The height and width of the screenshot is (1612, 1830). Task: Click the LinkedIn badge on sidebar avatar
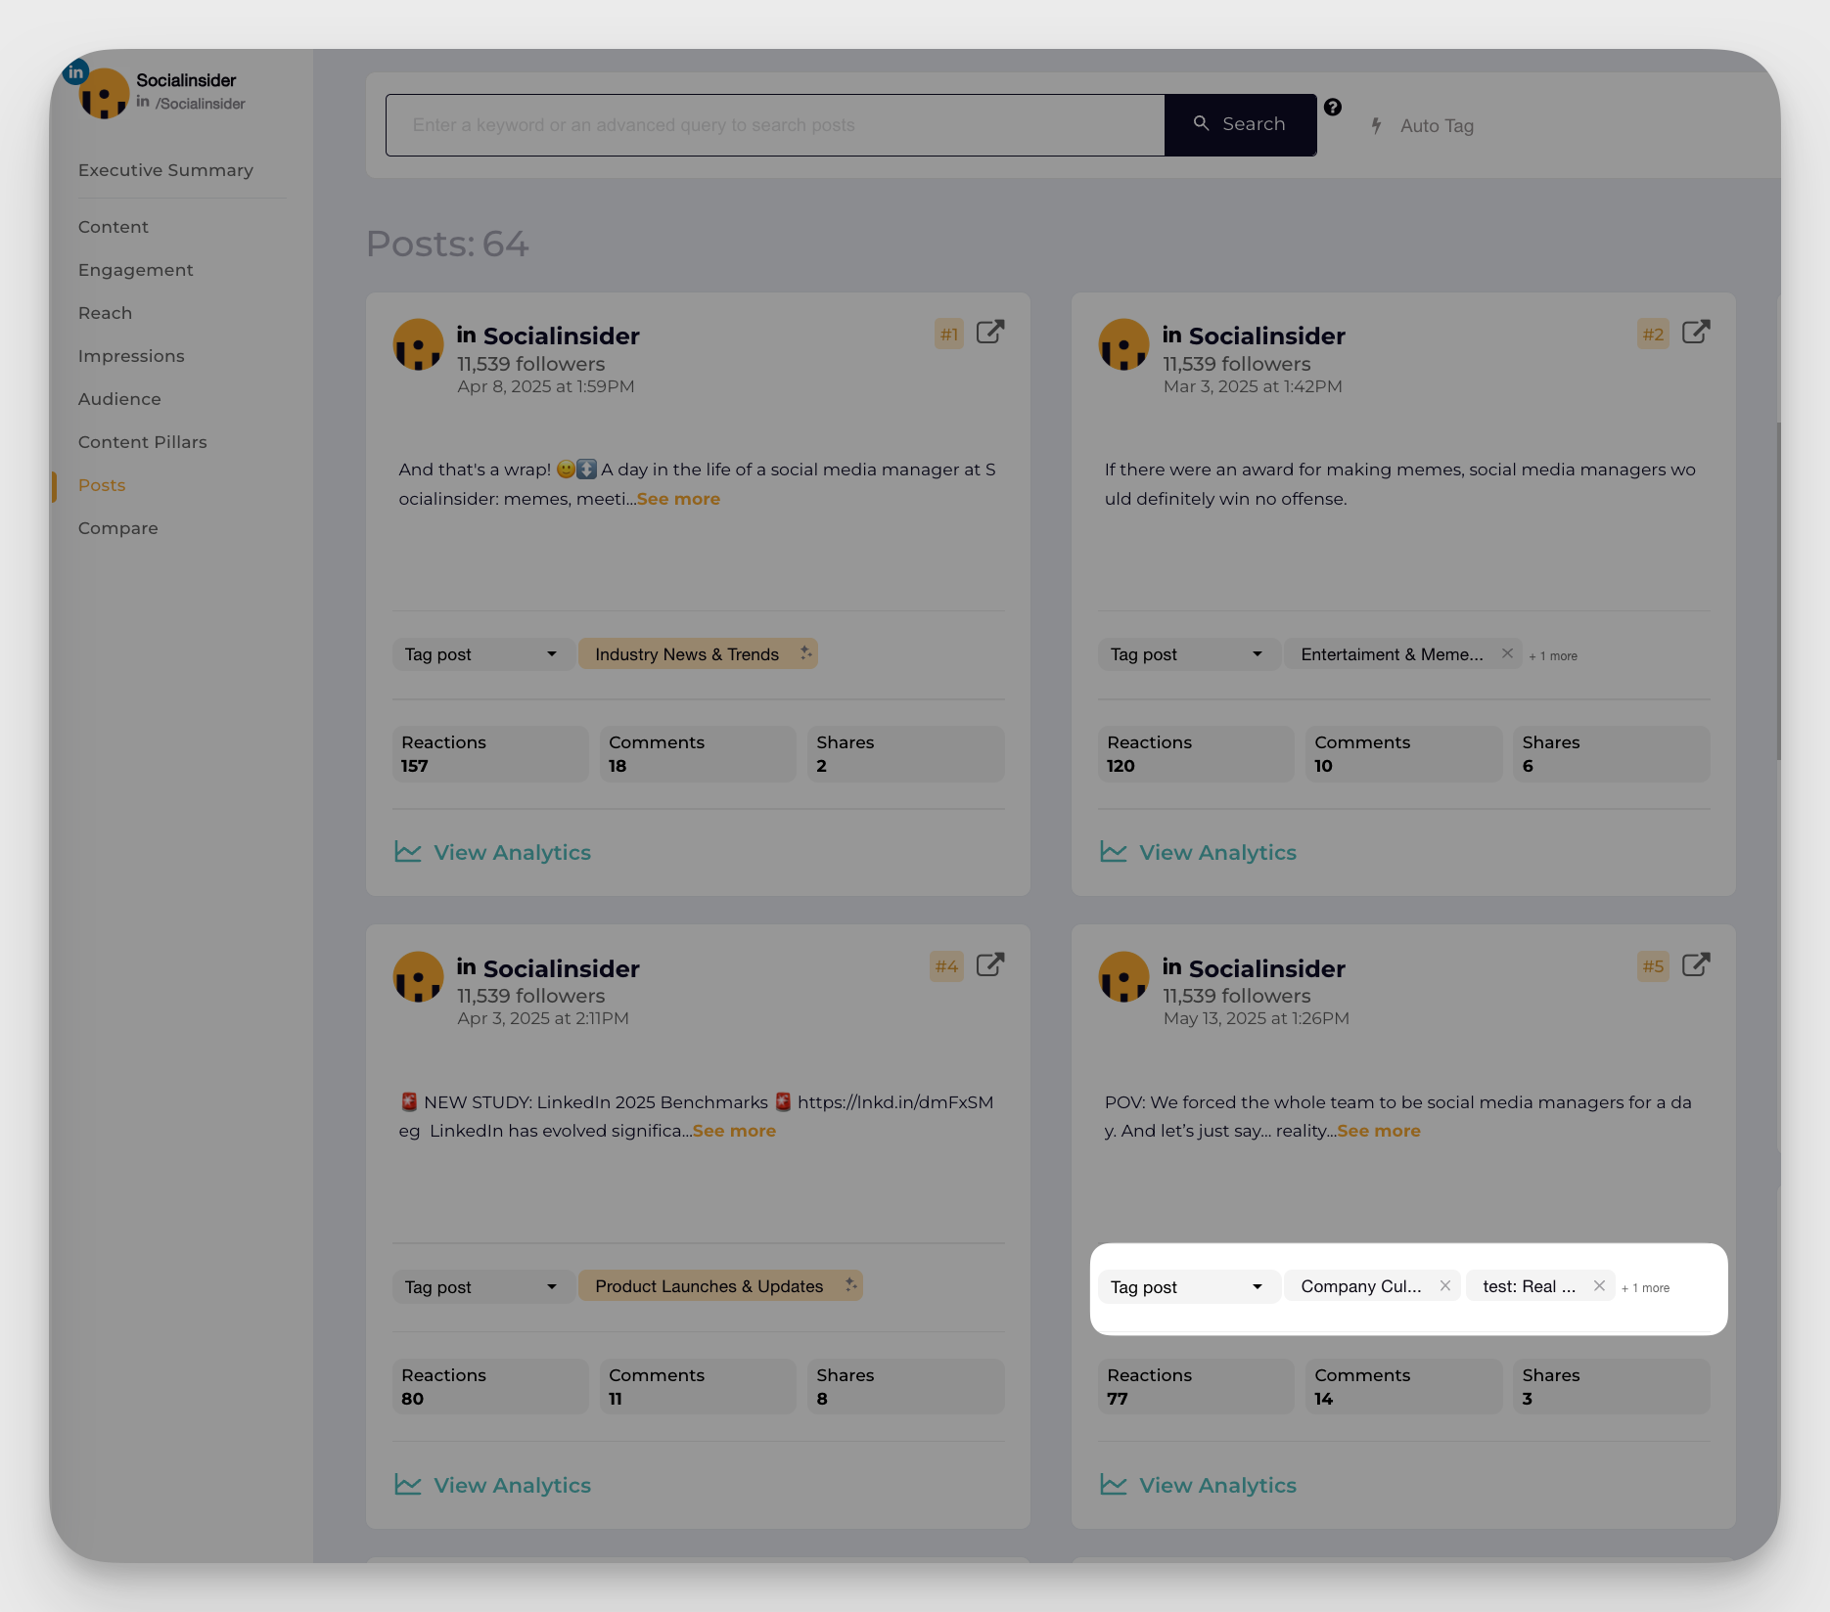click(75, 72)
